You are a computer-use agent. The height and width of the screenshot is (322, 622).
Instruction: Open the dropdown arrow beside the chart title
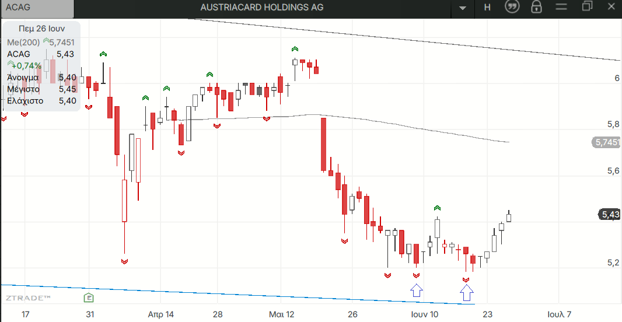tap(463, 8)
